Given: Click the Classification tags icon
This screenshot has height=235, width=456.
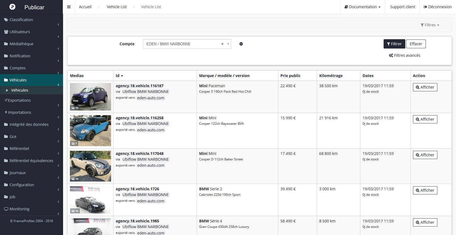Looking at the screenshot, I should 6,20.
